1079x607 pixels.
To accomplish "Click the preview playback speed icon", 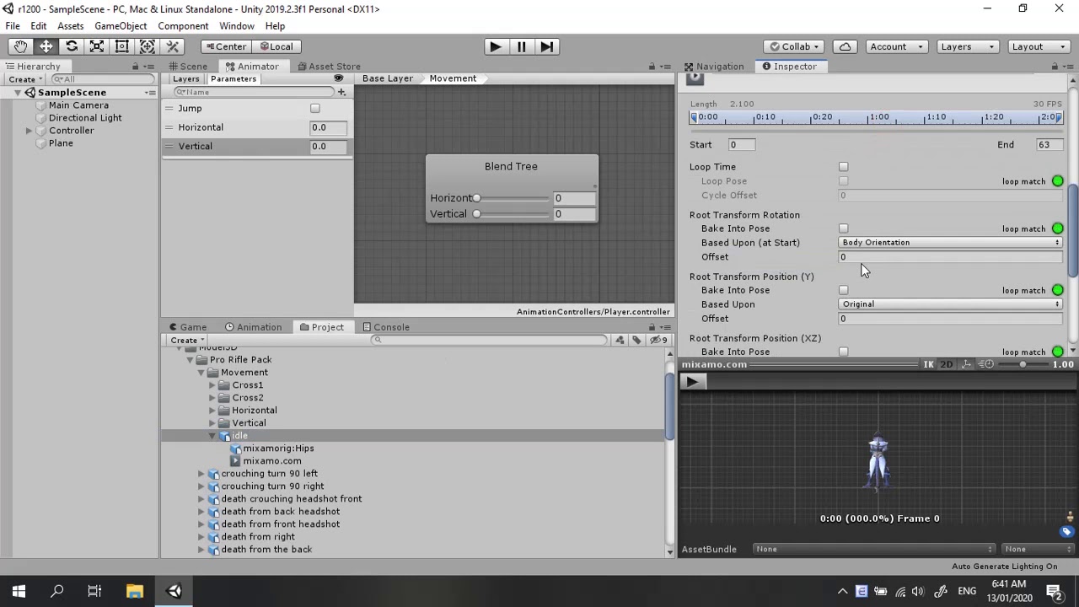I will click(988, 364).
